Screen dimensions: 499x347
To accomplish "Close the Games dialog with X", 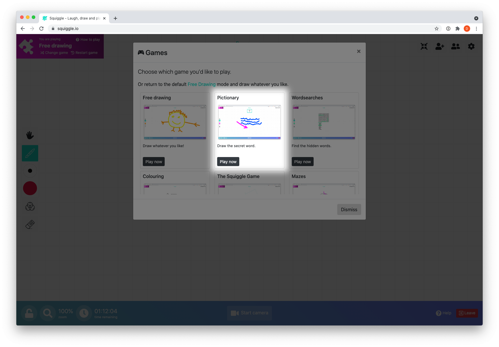I will 359,51.
